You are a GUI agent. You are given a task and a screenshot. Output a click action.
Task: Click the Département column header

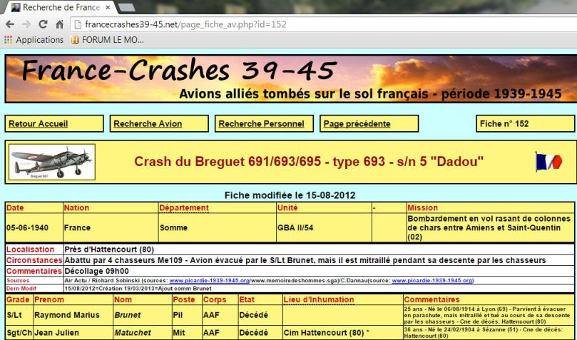184,207
